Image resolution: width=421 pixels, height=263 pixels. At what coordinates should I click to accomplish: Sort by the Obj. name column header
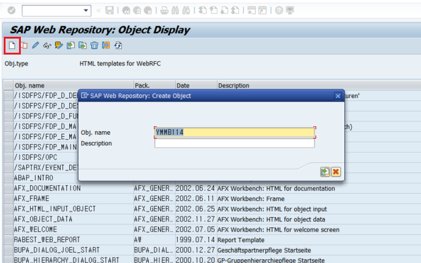(x=74, y=85)
